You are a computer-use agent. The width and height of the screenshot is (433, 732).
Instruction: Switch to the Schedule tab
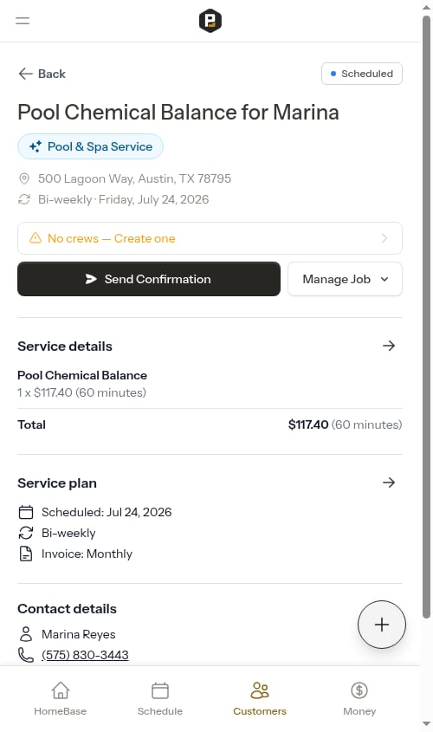coord(160,698)
